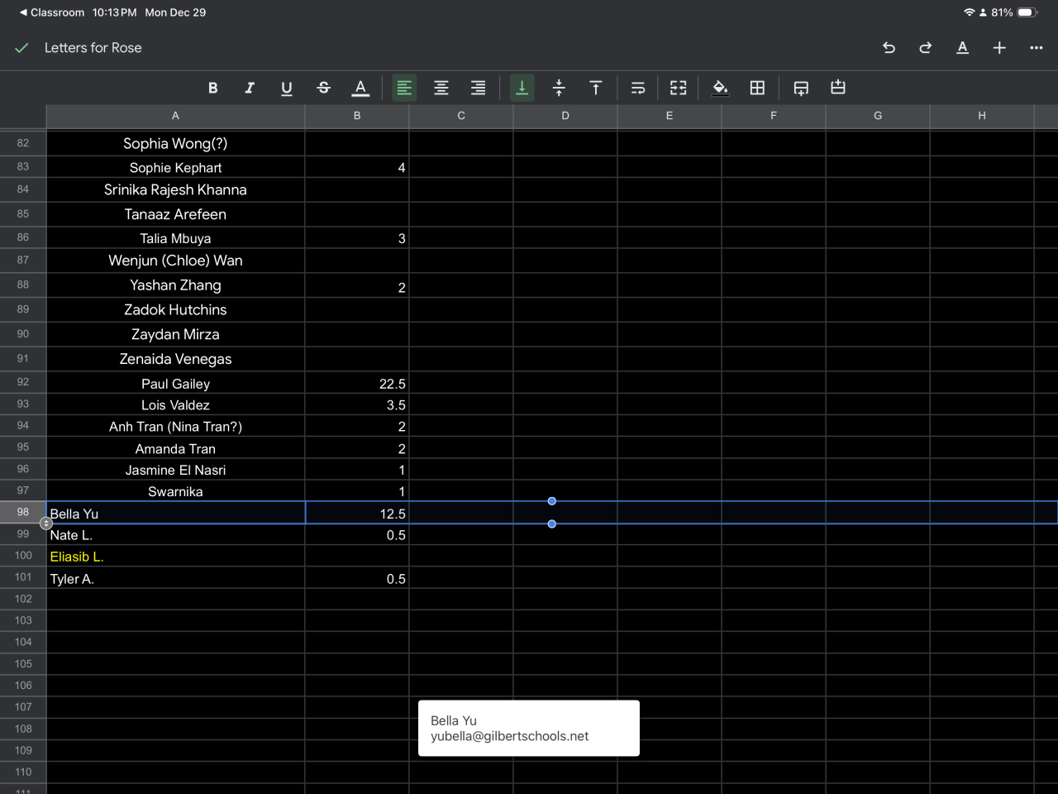
Task: Select the row 92 header
Action: tap(23, 382)
